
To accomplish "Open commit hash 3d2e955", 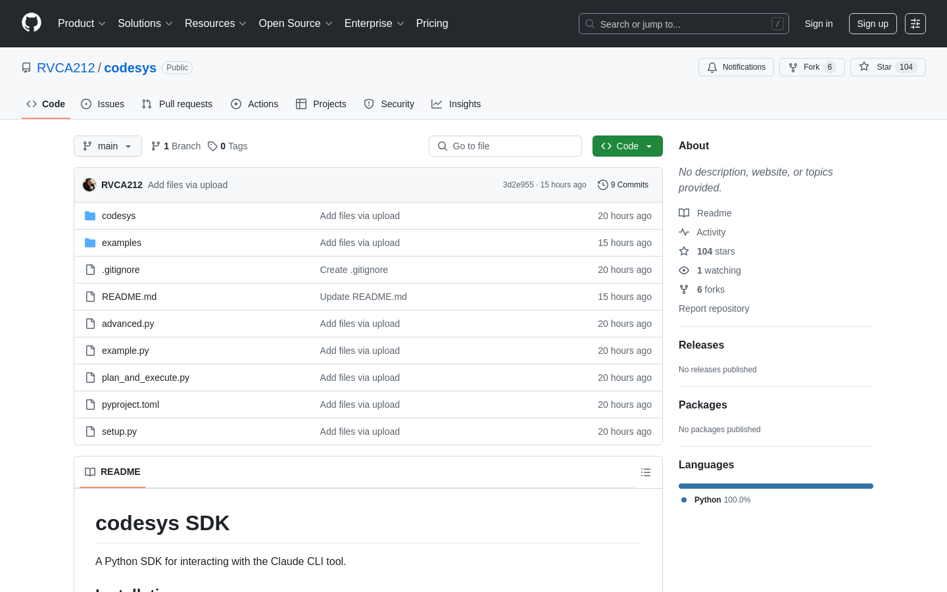I will pos(518,185).
